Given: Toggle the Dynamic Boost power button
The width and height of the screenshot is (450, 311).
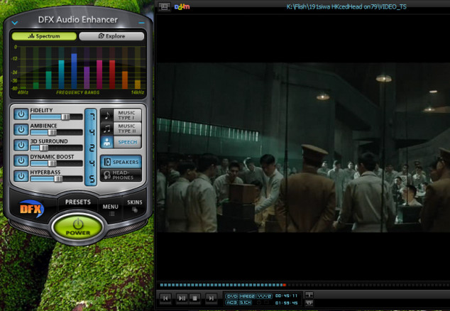Looking at the screenshot, I should [x=21, y=160].
